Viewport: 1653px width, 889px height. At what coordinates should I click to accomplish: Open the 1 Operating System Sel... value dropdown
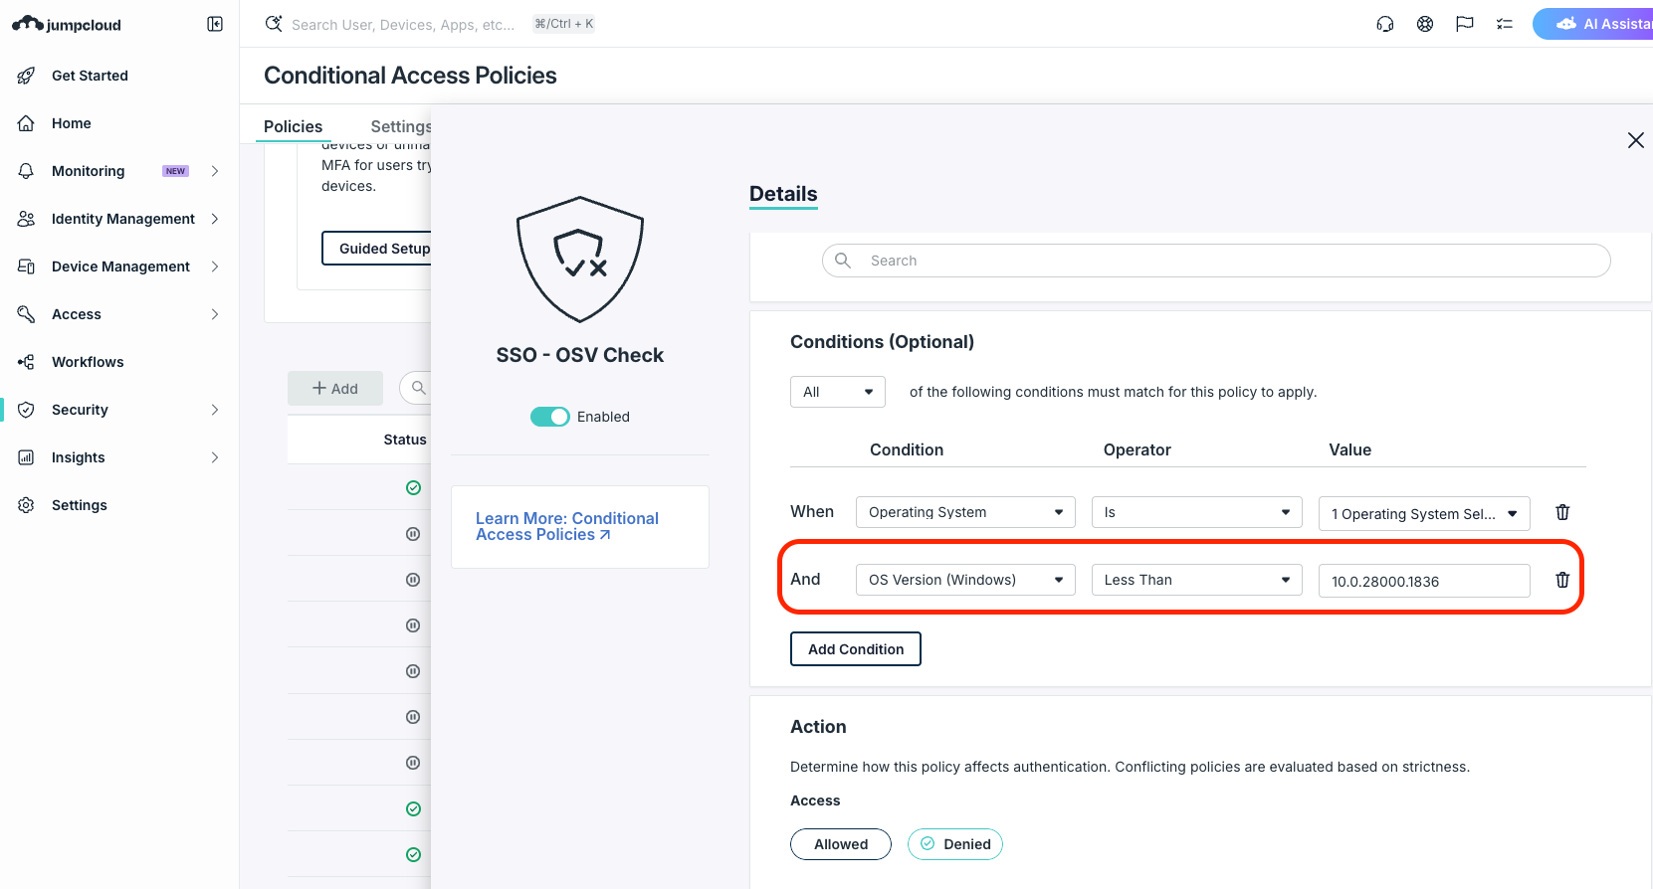(x=1424, y=514)
